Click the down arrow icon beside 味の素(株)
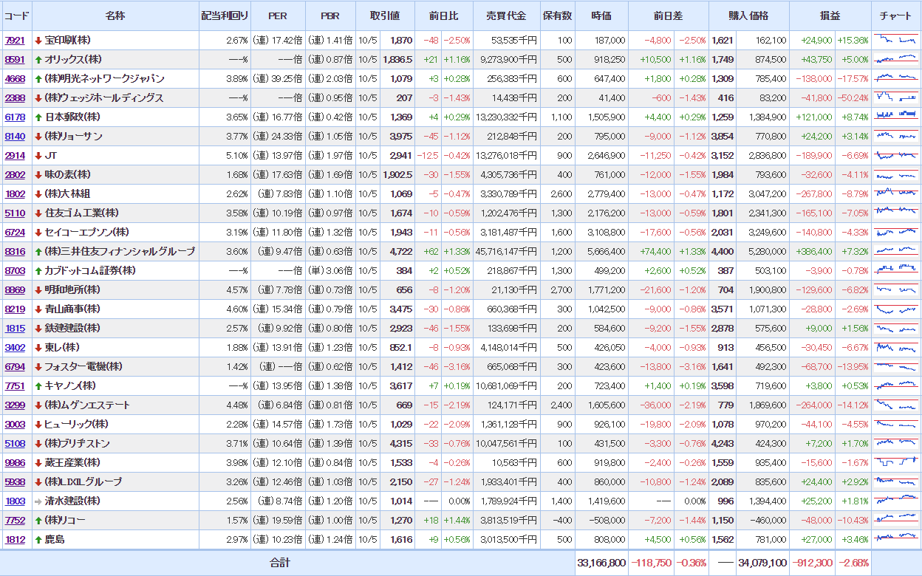The width and height of the screenshot is (922, 576). [x=38, y=175]
